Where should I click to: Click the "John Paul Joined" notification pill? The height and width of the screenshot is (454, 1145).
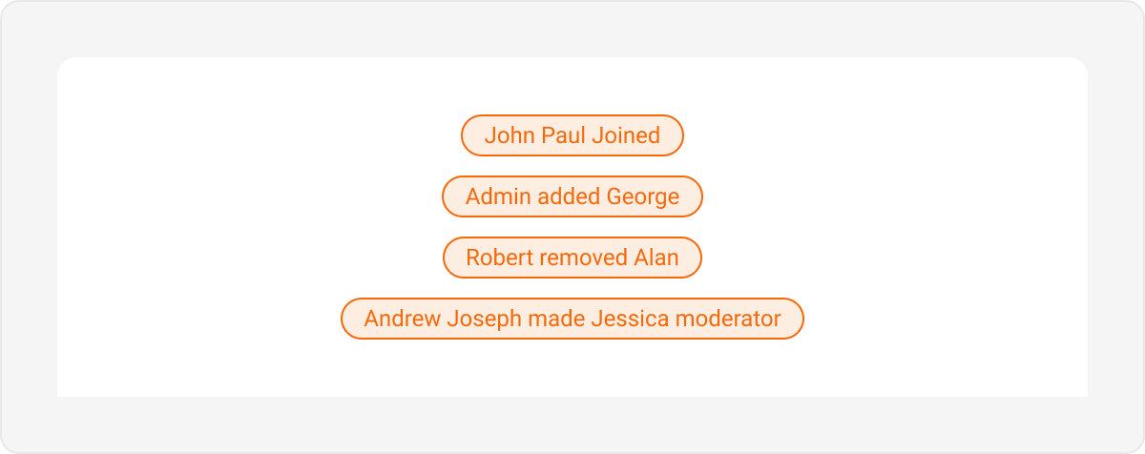572,135
